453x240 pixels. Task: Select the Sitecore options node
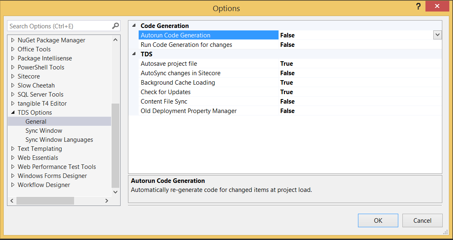[x=28, y=76]
